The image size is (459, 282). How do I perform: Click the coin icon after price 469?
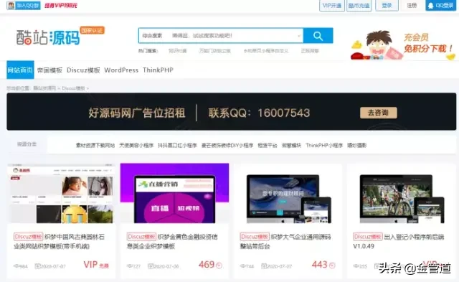219,265
